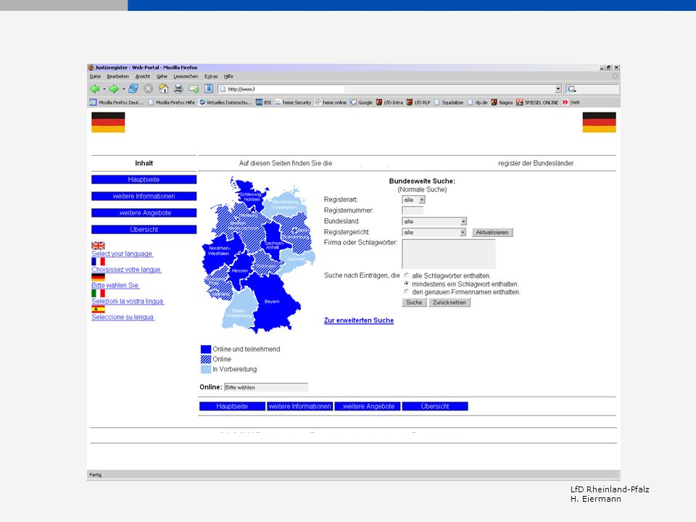The width and height of the screenshot is (696, 522).
Task: Click the Registernummer input field
Action: [x=413, y=210]
